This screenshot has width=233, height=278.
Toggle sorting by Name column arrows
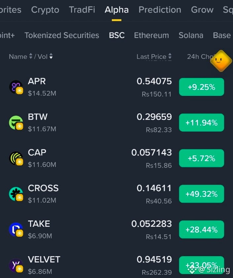31,56
